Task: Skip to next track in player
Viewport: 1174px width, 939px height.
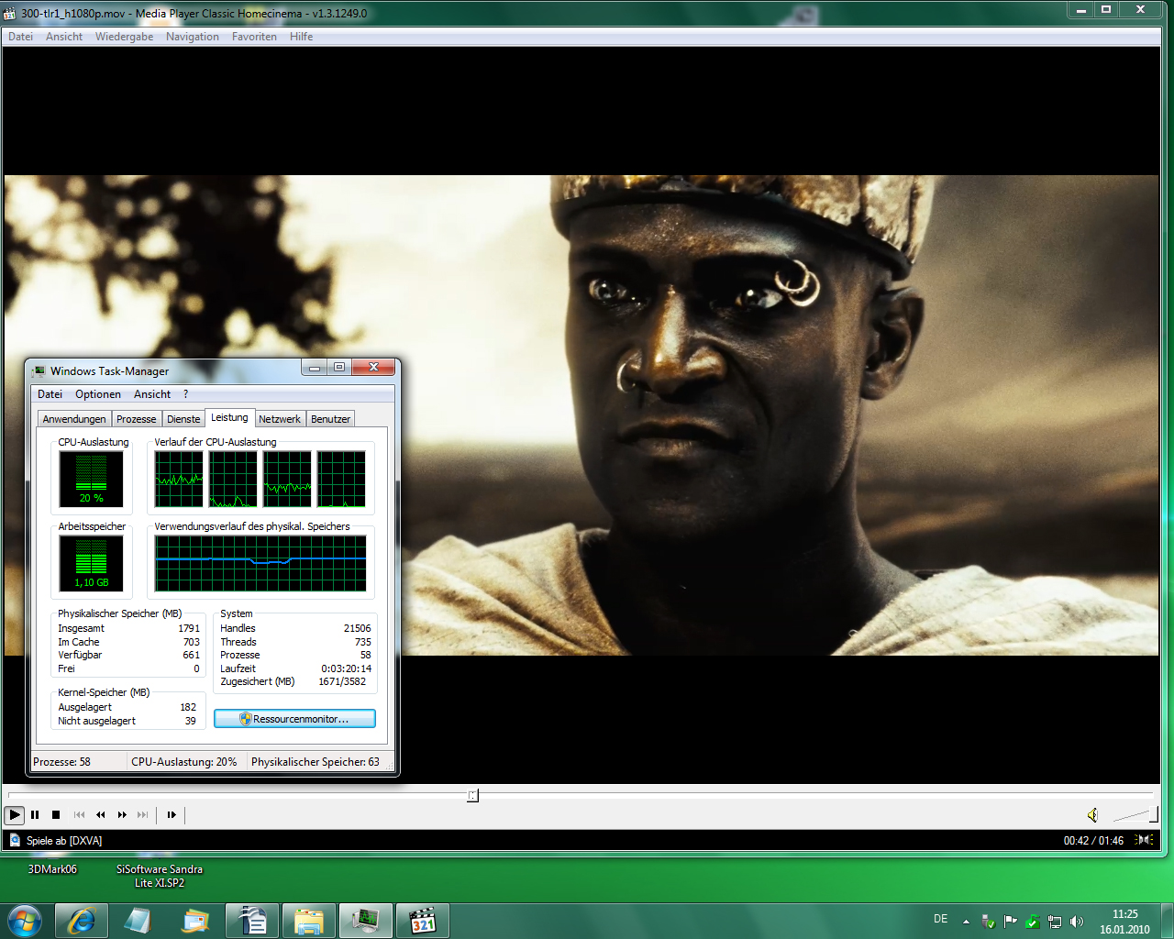Action: tap(142, 814)
